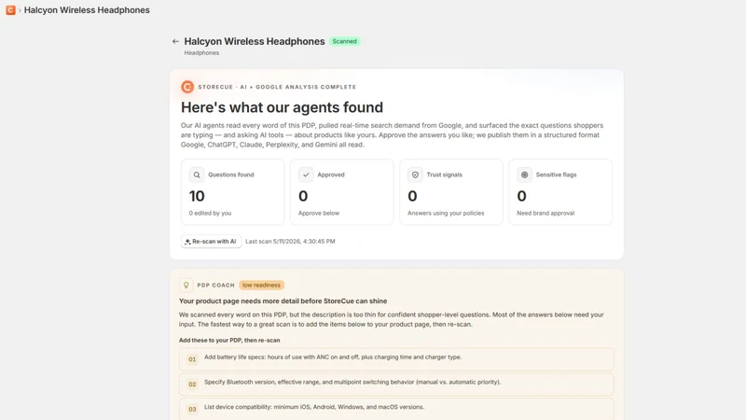Select the Sensitive flags card
This screenshot has height=420, width=746.
(x=560, y=192)
